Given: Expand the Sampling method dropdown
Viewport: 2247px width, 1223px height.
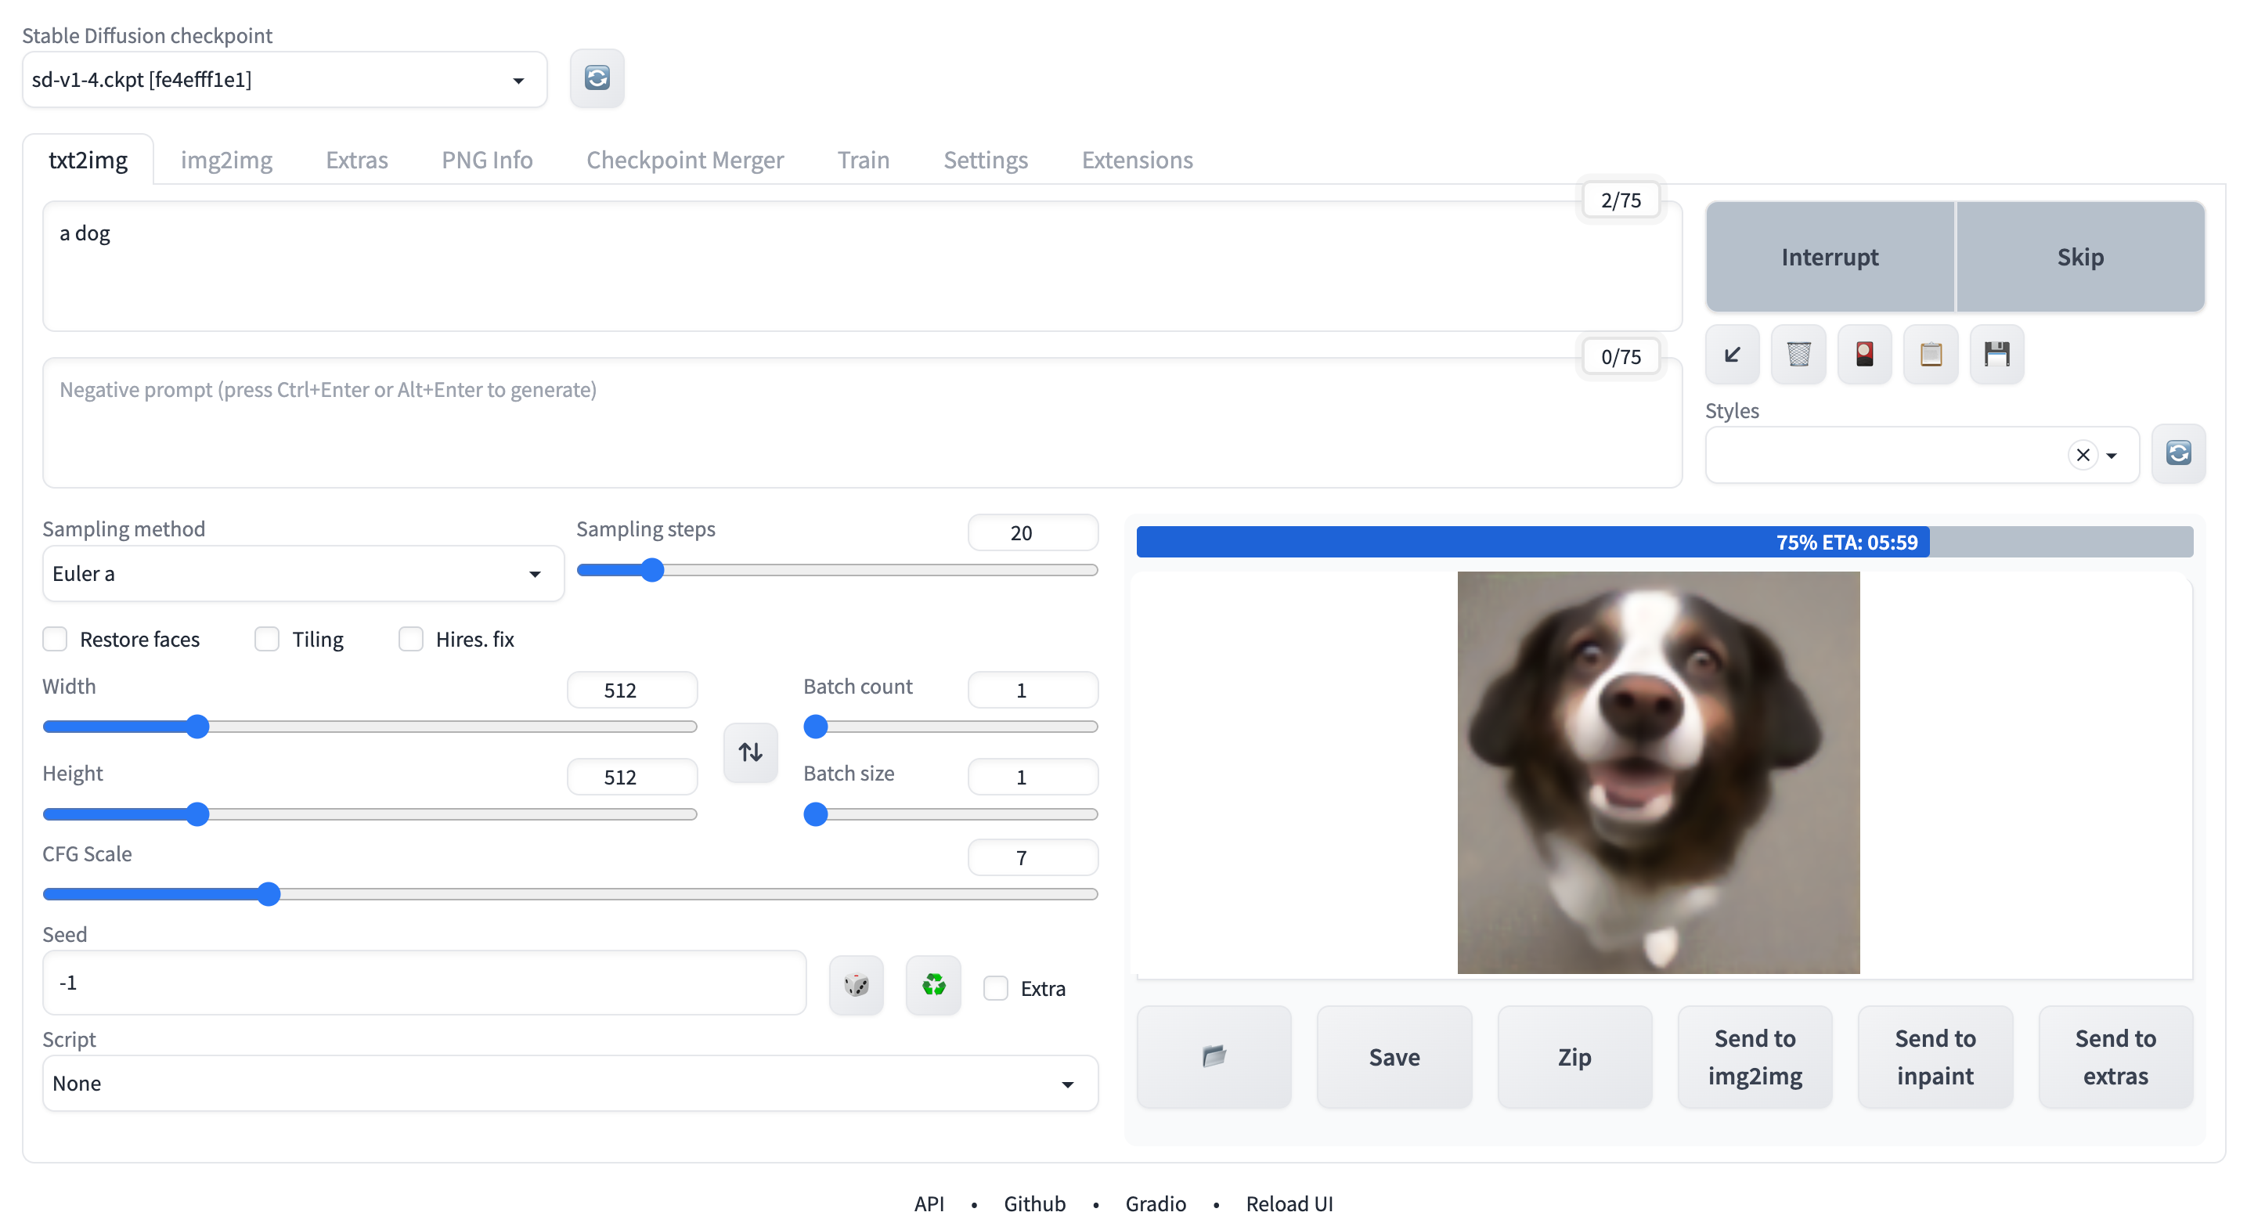Looking at the screenshot, I should click(x=301, y=574).
